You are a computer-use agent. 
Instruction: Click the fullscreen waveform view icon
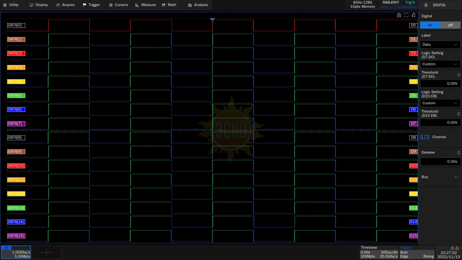point(407,15)
